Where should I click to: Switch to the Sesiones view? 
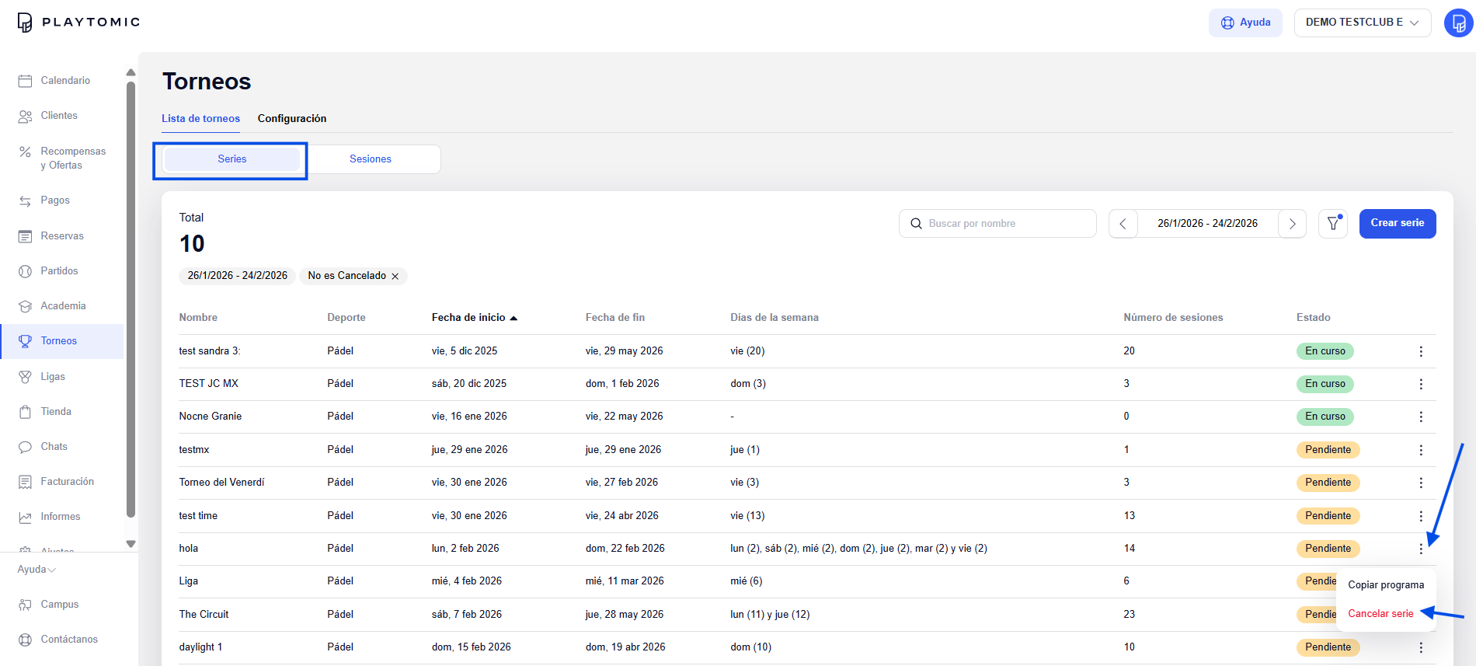pos(371,159)
